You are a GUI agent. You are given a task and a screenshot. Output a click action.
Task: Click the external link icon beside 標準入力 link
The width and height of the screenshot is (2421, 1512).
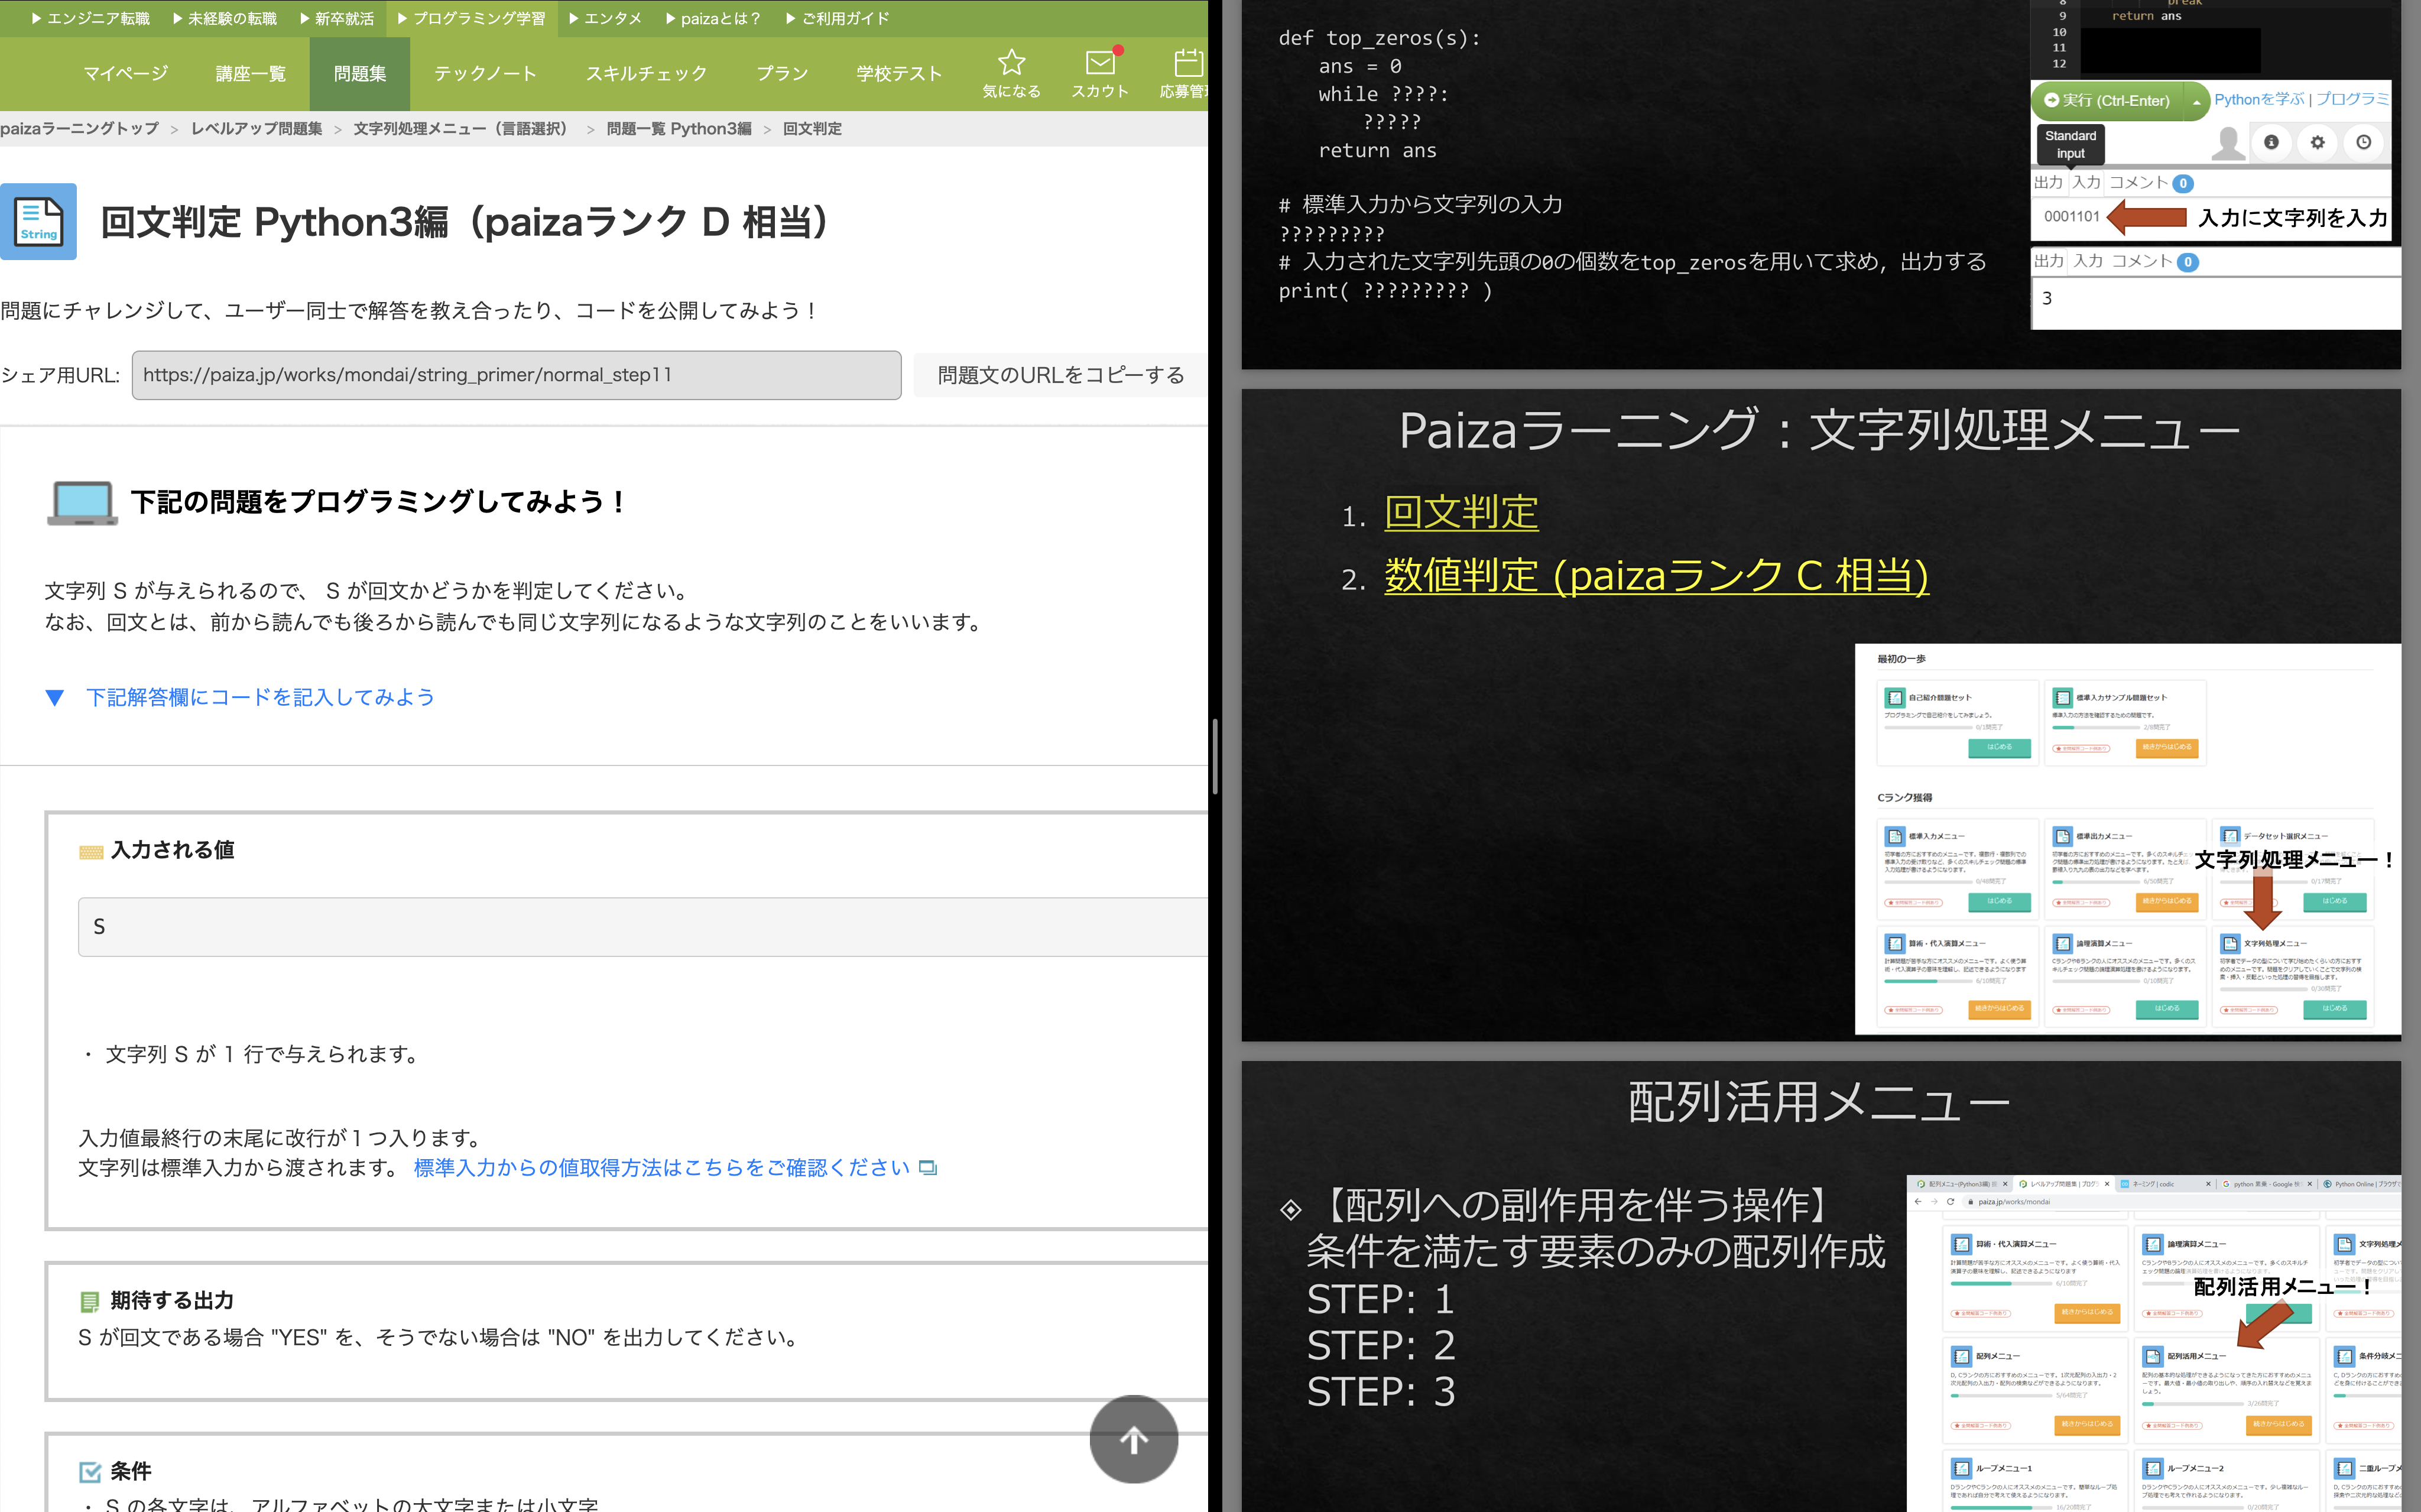click(928, 1168)
